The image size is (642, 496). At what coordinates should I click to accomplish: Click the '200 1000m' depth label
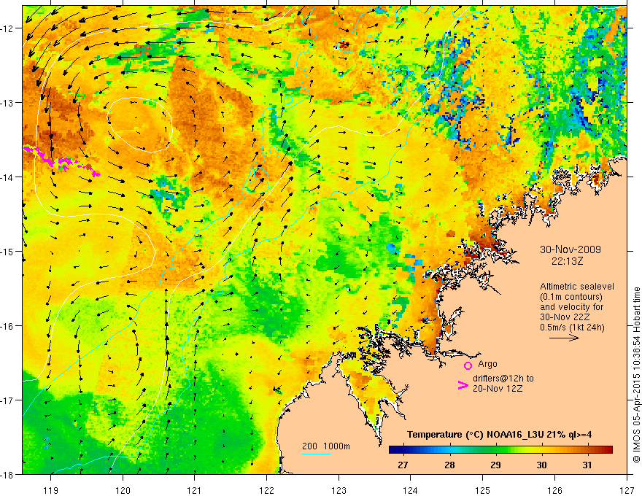tap(326, 446)
